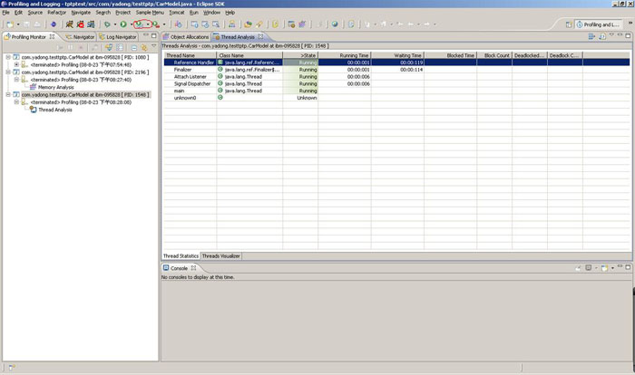Sort by the Running Time column header
635x375 pixels.
pyautogui.click(x=345, y=55)
